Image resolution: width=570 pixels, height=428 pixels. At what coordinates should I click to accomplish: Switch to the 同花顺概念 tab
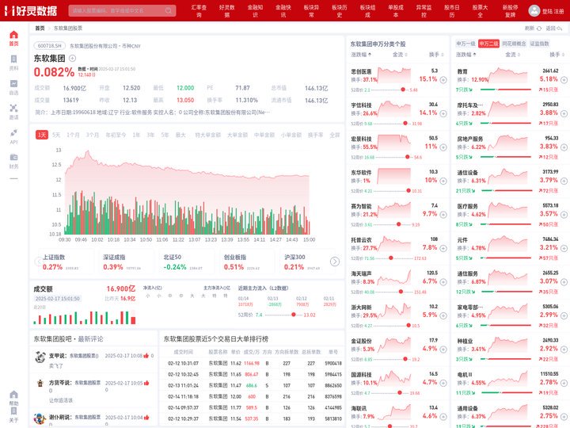514,44
